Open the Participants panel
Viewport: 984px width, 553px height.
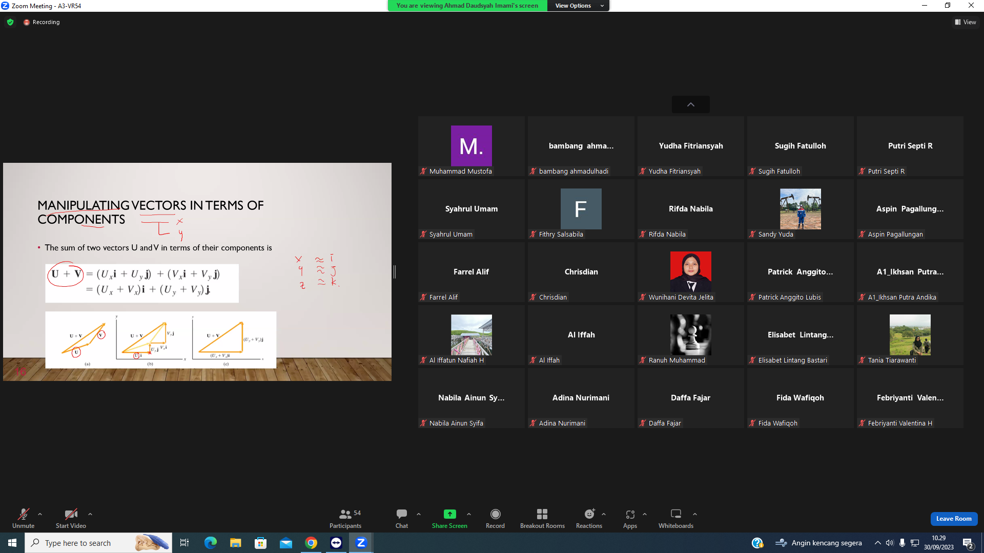(x=345, y=518)
